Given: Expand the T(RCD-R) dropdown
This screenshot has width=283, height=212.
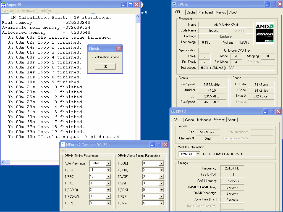Looking at the screenshot, I should click(108, 190).
